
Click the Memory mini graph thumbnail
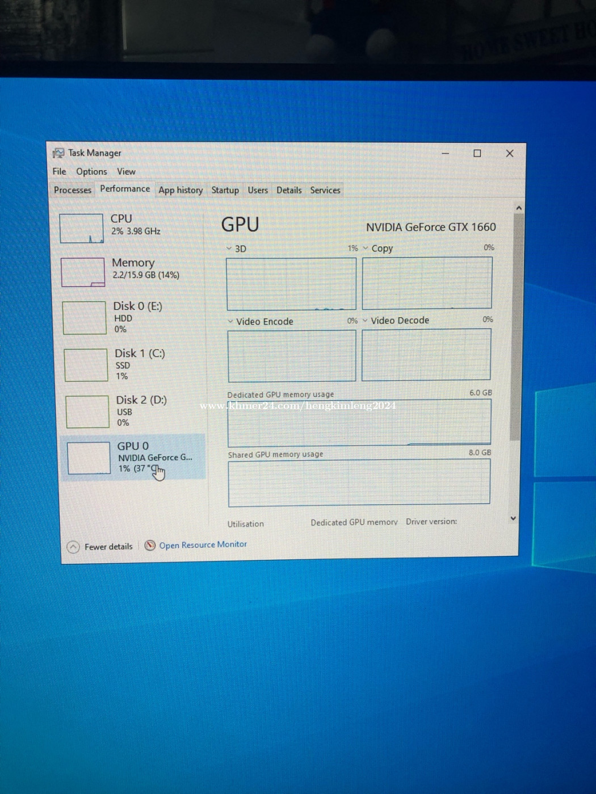coord(83,272)
